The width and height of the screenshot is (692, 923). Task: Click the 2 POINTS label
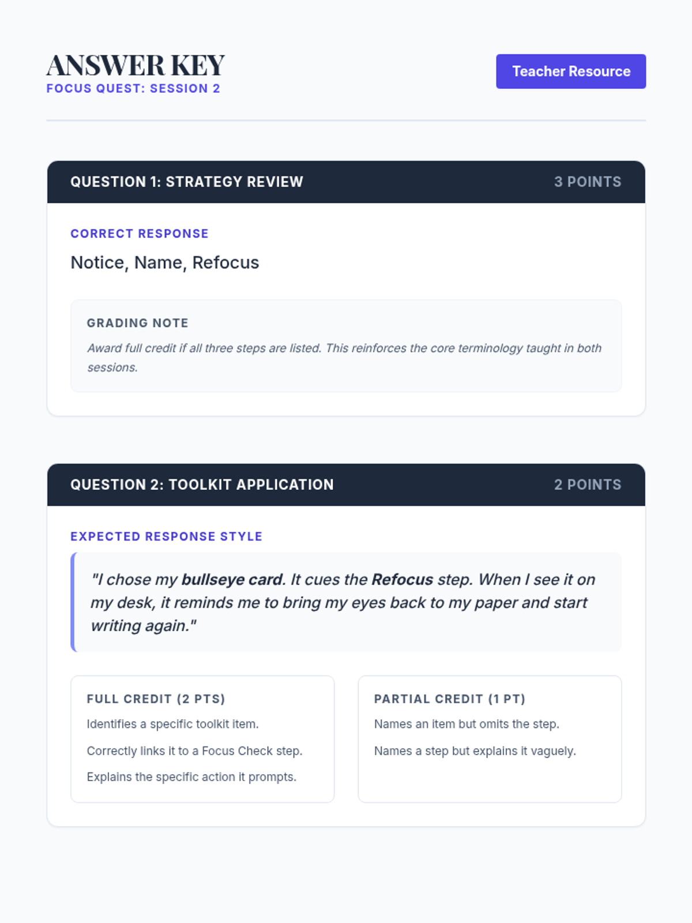pos(588,485)
